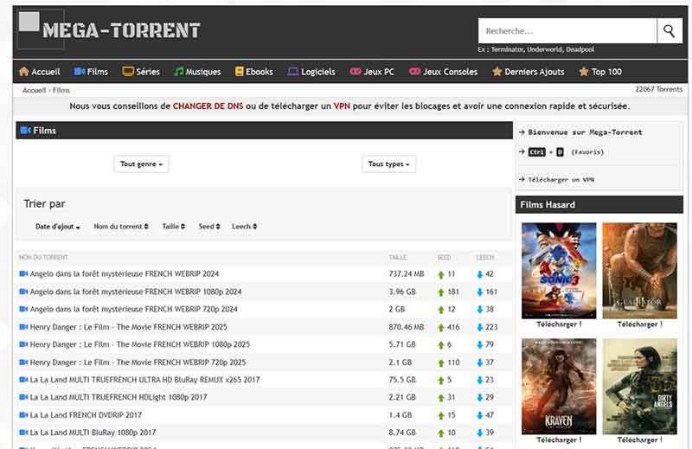Viewport: 692px width, 449px height.
Task: Open the Gladiator poster thumbnail
Action: [x=639, y=271]
